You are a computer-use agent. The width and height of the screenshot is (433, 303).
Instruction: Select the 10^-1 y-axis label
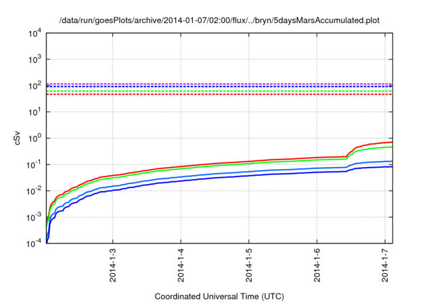[35, 164]
